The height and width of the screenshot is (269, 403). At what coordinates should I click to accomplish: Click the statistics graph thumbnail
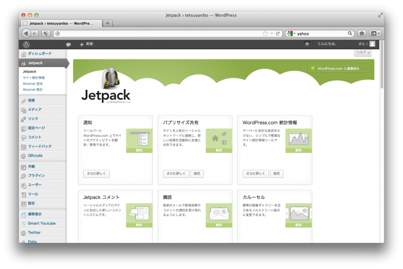point(299,141)
